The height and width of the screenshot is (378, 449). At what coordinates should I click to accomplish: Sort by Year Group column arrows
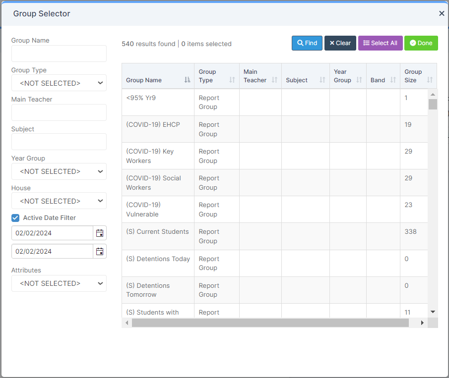point(359,80)
